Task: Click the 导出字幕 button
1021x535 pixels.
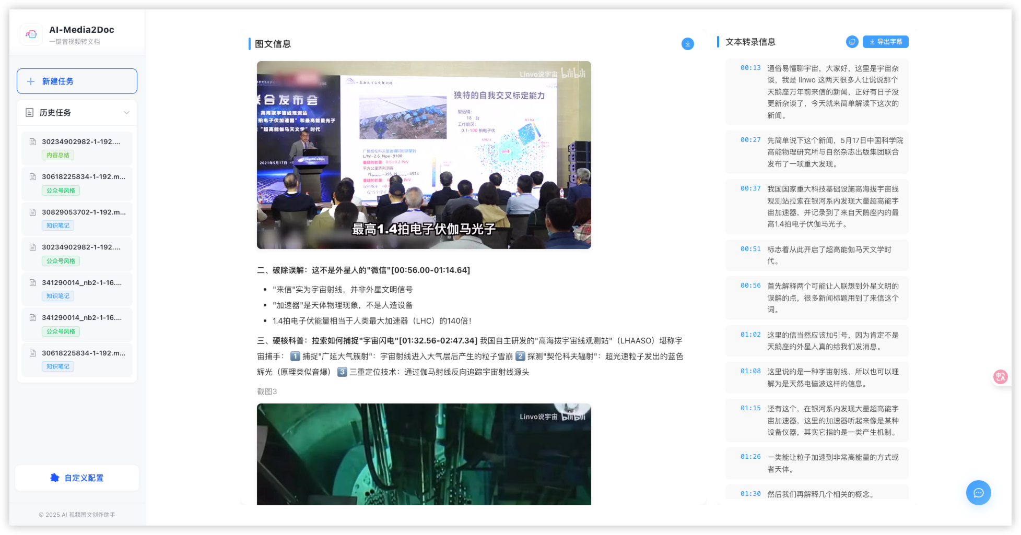Action: pos(885,42)
